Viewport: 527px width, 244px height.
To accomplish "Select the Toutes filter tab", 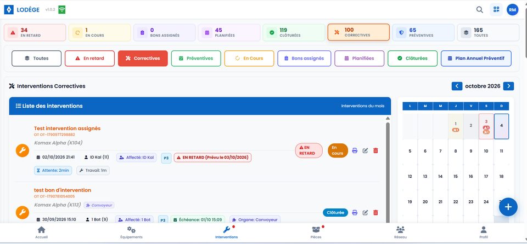I will [37, 59].
